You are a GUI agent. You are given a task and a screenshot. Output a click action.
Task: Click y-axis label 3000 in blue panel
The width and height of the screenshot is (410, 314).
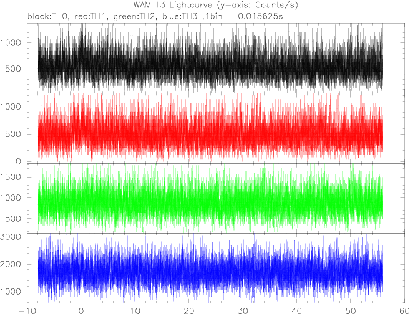[11, 237]
